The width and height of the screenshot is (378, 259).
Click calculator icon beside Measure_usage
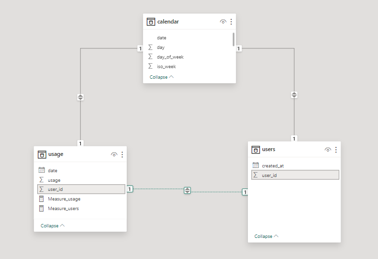[42, 199]
